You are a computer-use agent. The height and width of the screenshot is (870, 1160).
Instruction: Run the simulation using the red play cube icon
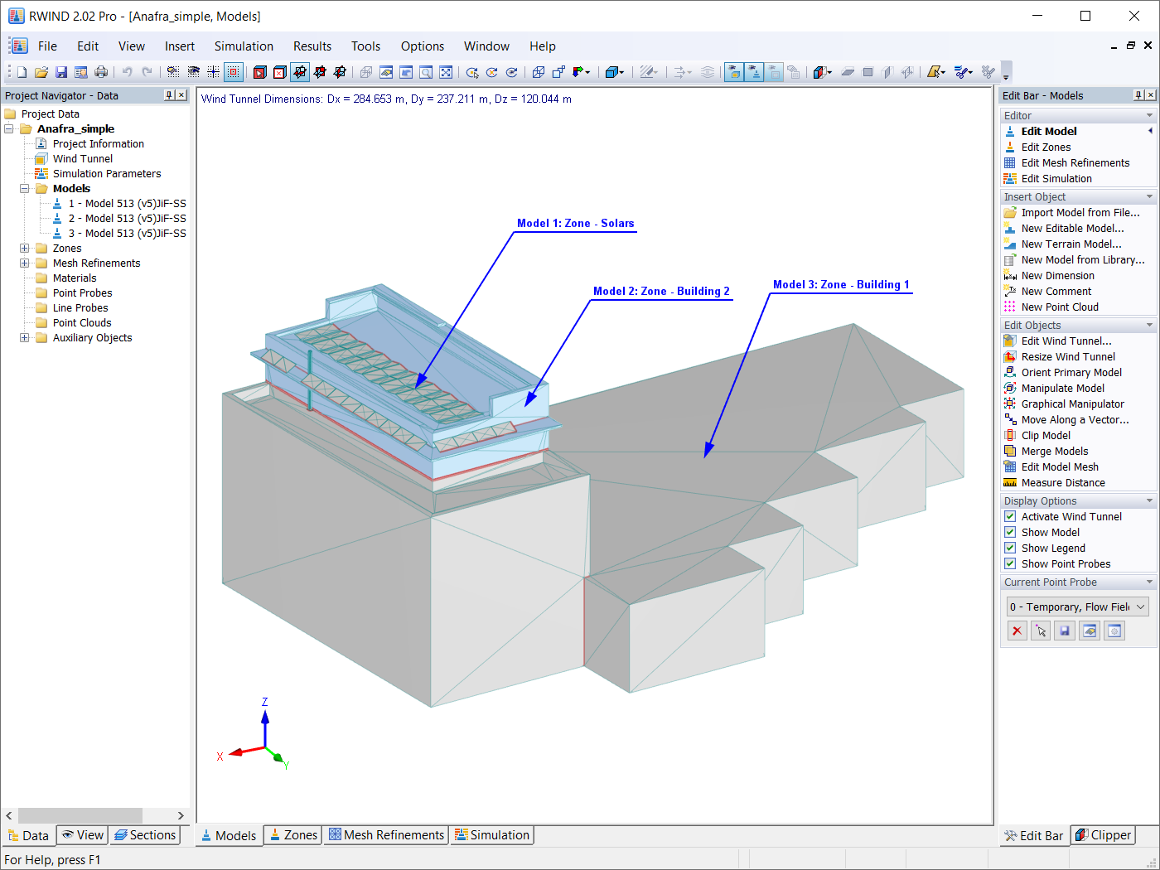click(x=259, y=72)
